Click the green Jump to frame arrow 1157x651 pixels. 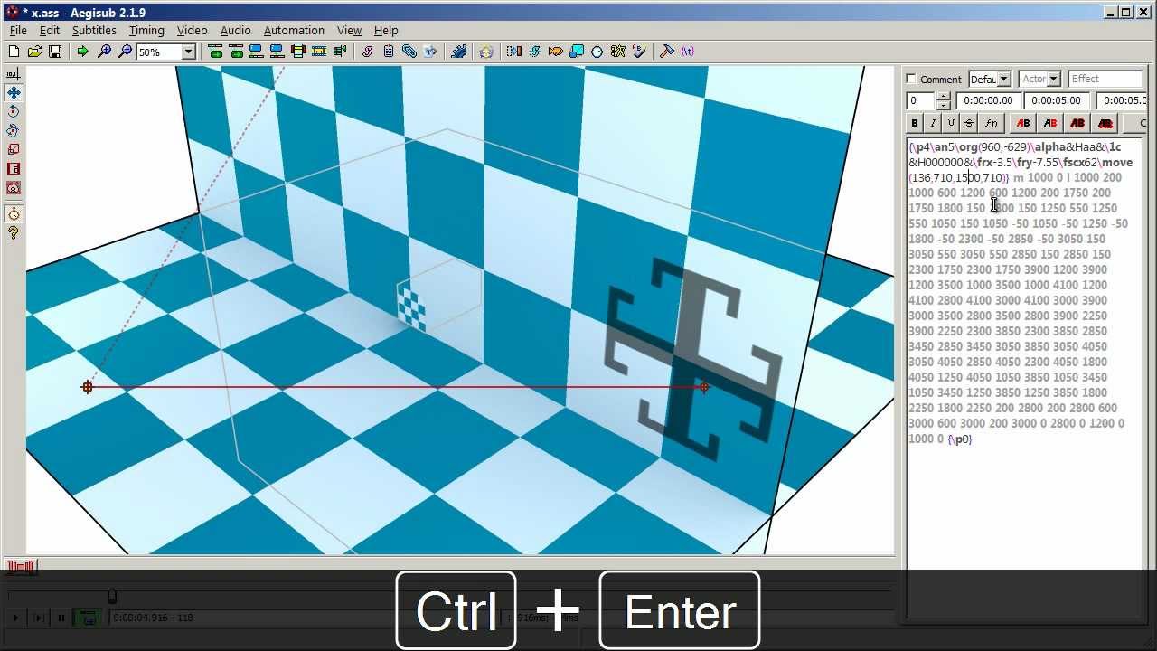(83, 52)
